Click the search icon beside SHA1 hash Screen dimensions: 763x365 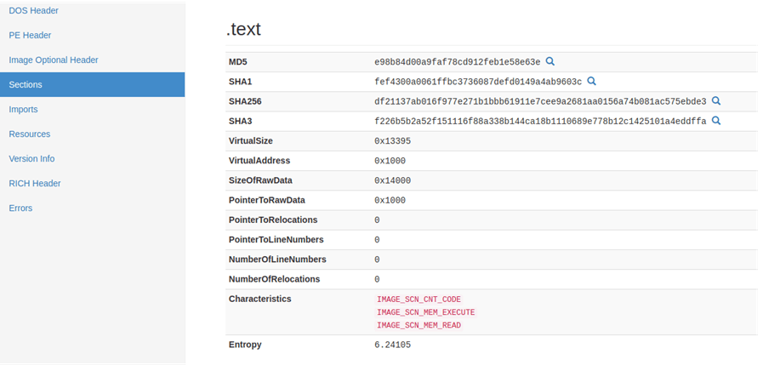tap(591, 82)
